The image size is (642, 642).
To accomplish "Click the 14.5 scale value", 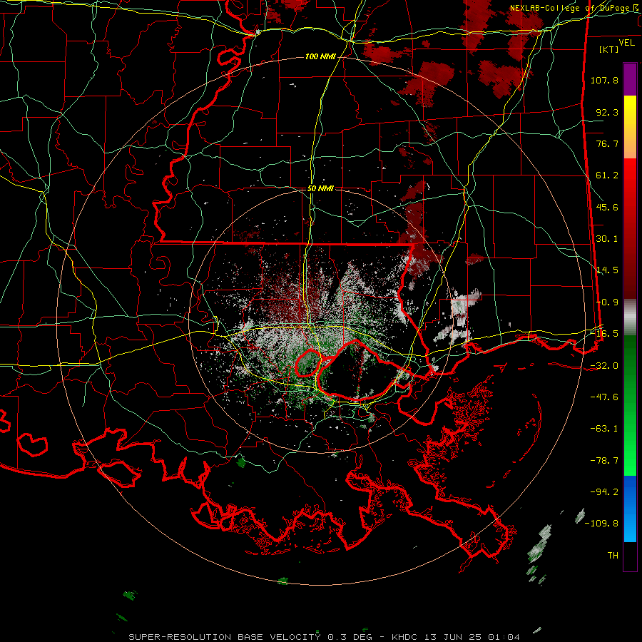I will (x=607, y=270).
